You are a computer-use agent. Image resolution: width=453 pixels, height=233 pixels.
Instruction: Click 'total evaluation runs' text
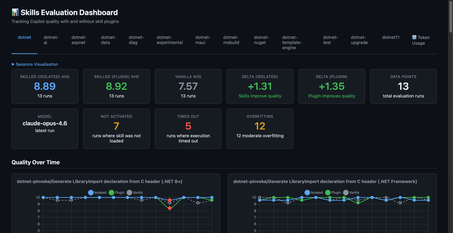pos(403,96)
